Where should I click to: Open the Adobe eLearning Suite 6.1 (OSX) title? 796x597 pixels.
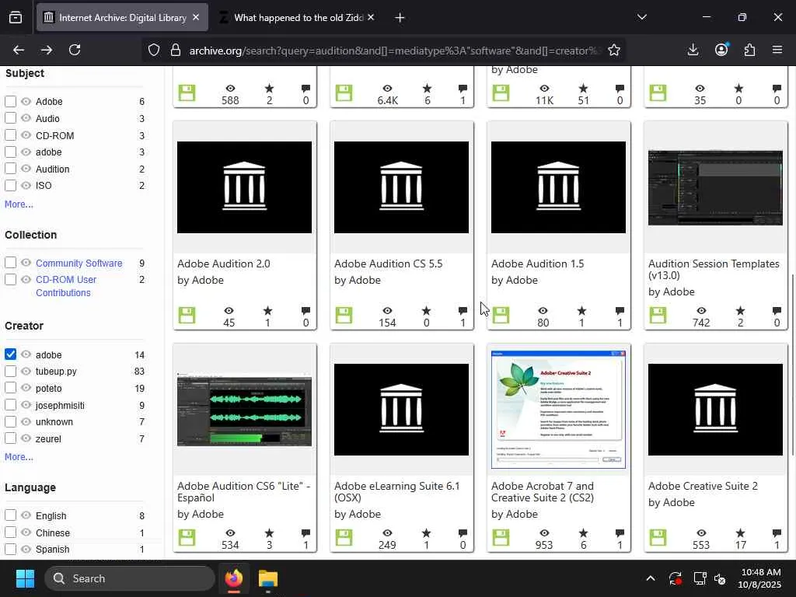click(397, 491)
